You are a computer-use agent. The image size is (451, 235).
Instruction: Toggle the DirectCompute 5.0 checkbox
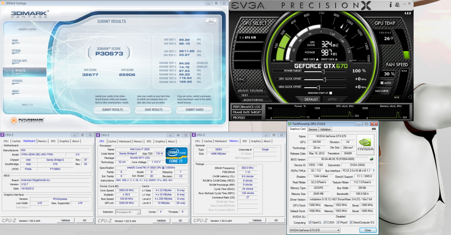pyautogui.click(x=351, y=222)
